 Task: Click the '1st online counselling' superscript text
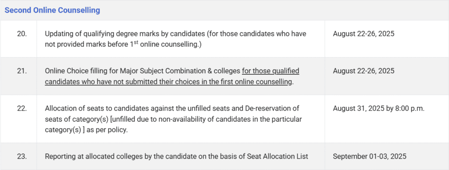click(x=164, y=45)
